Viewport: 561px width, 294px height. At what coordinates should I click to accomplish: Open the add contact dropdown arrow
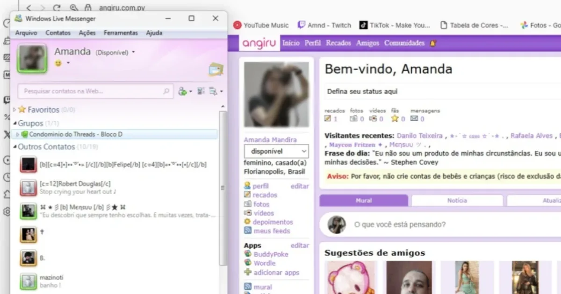click(x=191, y=92)
